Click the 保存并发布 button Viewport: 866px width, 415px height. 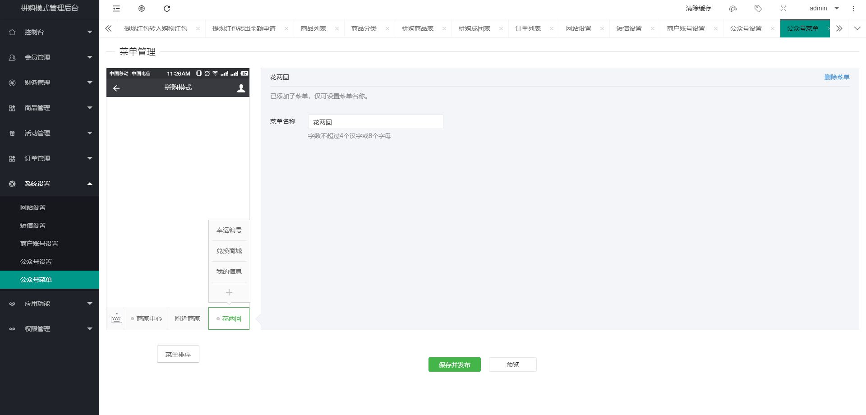pyautogui.click(x=454, y=364)
